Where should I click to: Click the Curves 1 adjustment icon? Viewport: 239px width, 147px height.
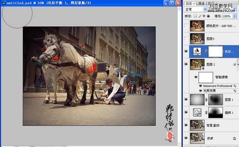[197, 112]
